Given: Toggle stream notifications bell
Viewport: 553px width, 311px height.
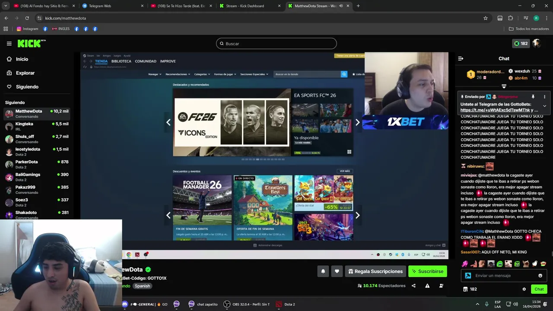Looking at the screenshot, I should pos(323,271).
